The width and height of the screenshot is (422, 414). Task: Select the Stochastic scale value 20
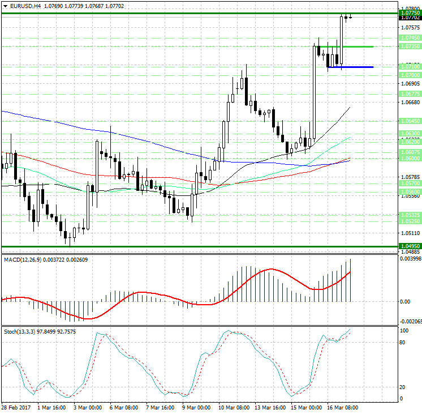[x=402, y=387]
